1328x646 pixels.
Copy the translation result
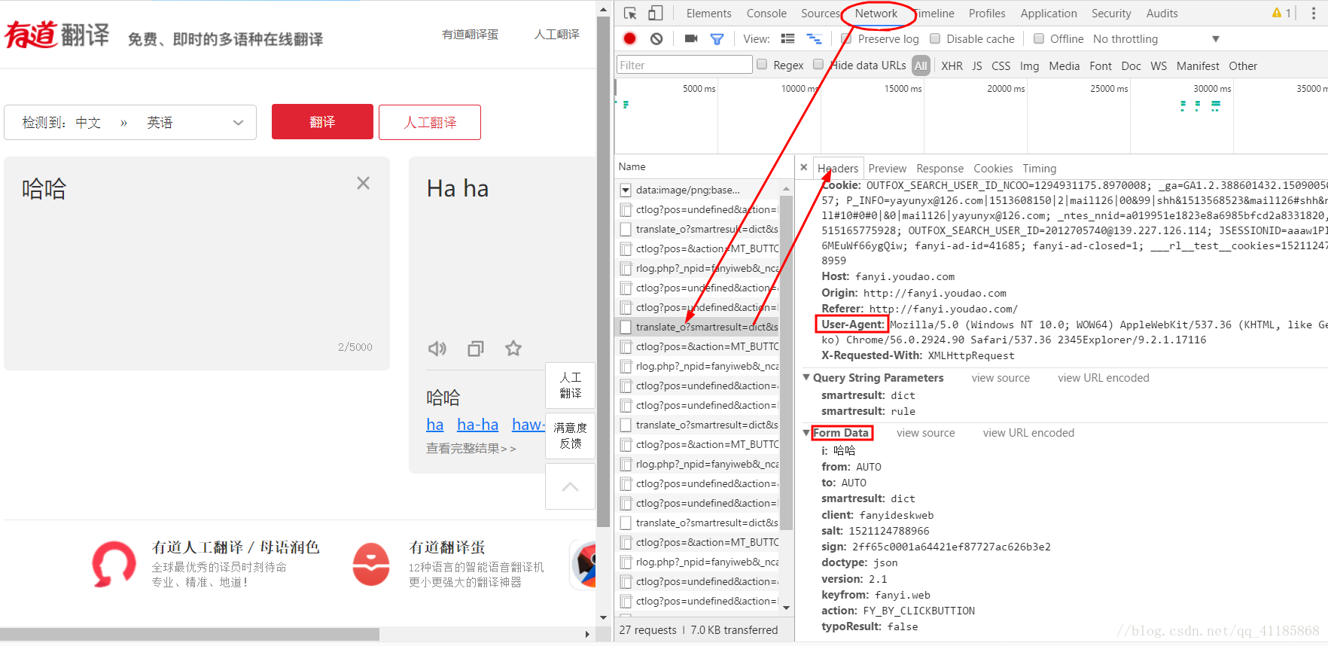tap(476, 349)
